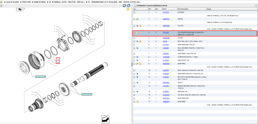Click the blue arrow icon in the SHAFT row
Viewport: 258px width, 124px height.
(138, 83)
